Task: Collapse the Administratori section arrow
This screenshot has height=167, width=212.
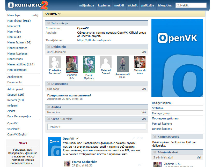Action: pyautogui.click(x=154, y=152)
